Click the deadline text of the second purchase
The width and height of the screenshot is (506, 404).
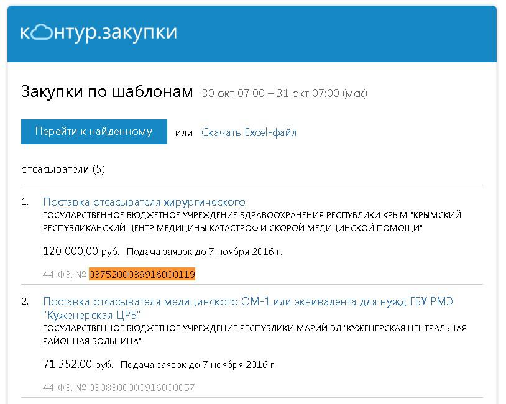point(198,365)
